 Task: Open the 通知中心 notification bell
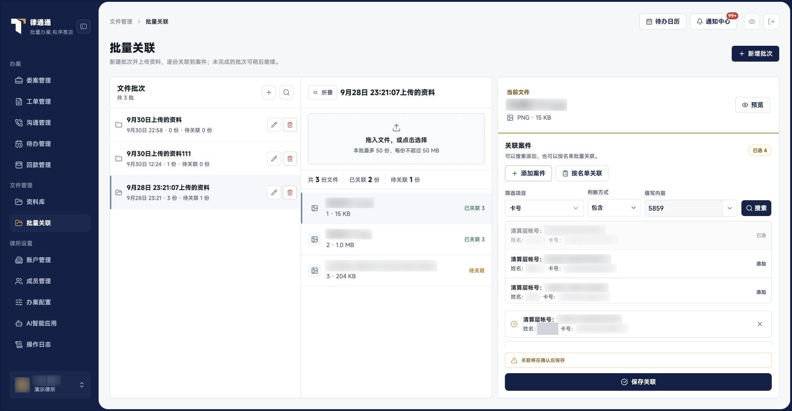[713, 22]
